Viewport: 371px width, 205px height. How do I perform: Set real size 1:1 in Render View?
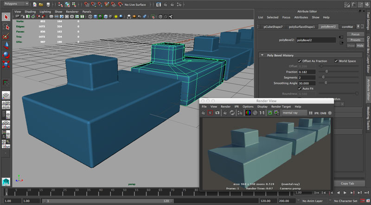[262, 113]
